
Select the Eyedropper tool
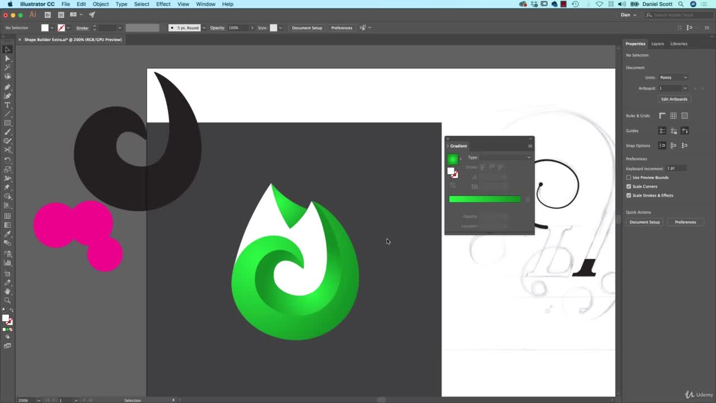[x=7, y=234]
